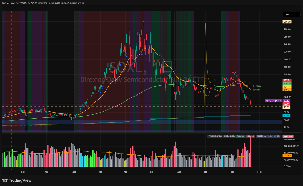Image resolution: width=303 pixels, height=186 pixels.
Task: Click the 6月 date axis label
Action: click(125, 172)
